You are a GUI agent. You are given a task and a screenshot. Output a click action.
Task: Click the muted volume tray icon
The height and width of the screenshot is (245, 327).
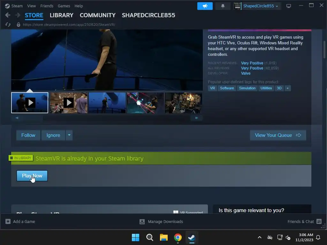pos(288,237)
